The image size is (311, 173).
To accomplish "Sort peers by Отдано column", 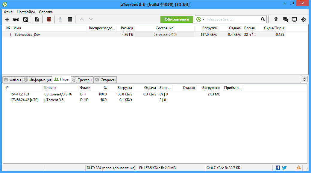I will [185, 88].
